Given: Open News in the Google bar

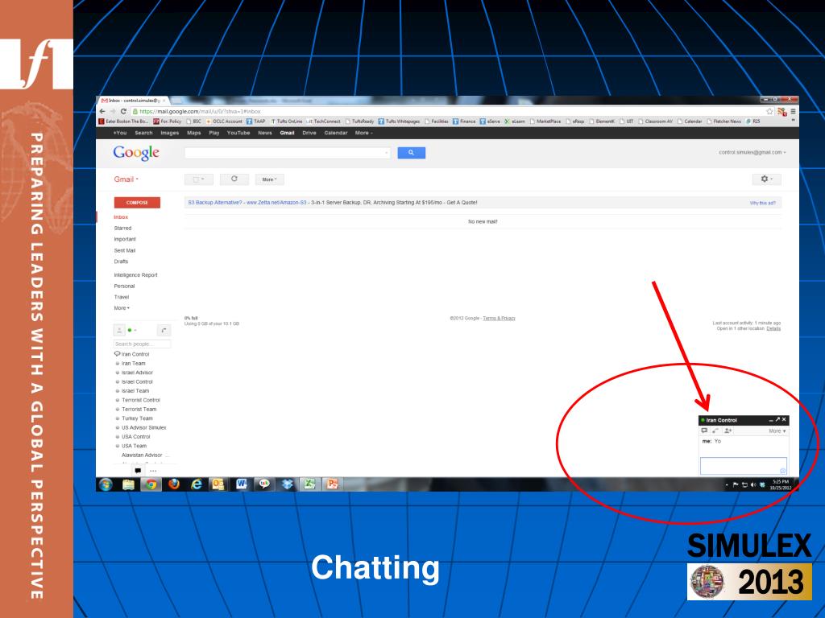Looking at the screenshot, I should (x=264, y=133).
